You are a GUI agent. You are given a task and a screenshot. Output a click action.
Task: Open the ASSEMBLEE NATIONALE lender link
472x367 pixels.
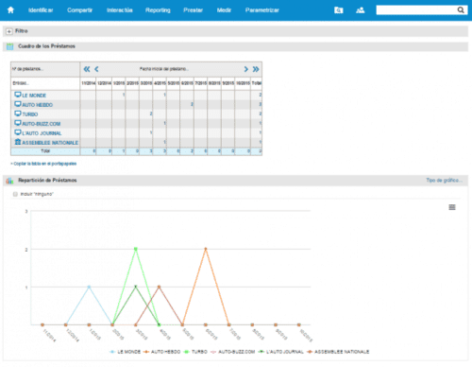(50, 143)
